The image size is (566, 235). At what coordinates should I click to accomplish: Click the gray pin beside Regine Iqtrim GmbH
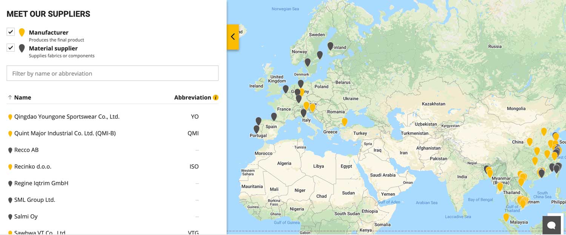10,183
